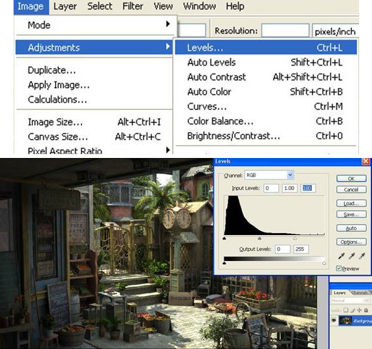Click Cancel in the Levels dialog
The height and width of the screenshot is (349, 372).
pyautogui.click(x=351, y=190)
